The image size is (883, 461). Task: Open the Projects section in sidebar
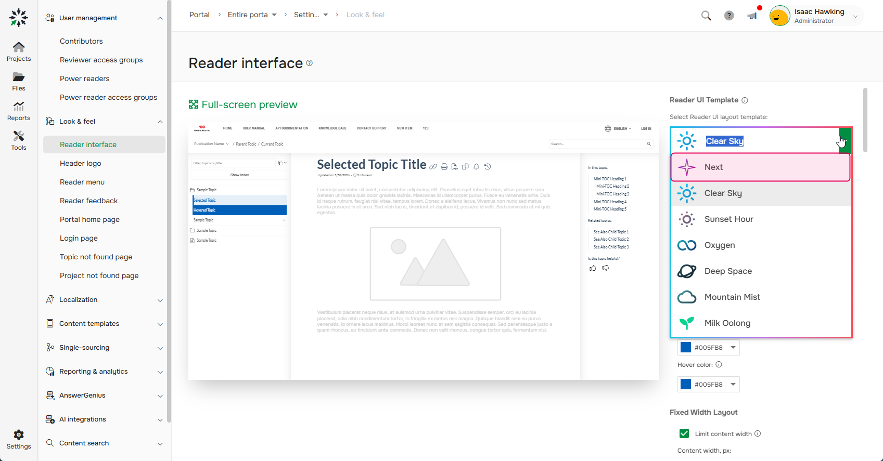19,52
